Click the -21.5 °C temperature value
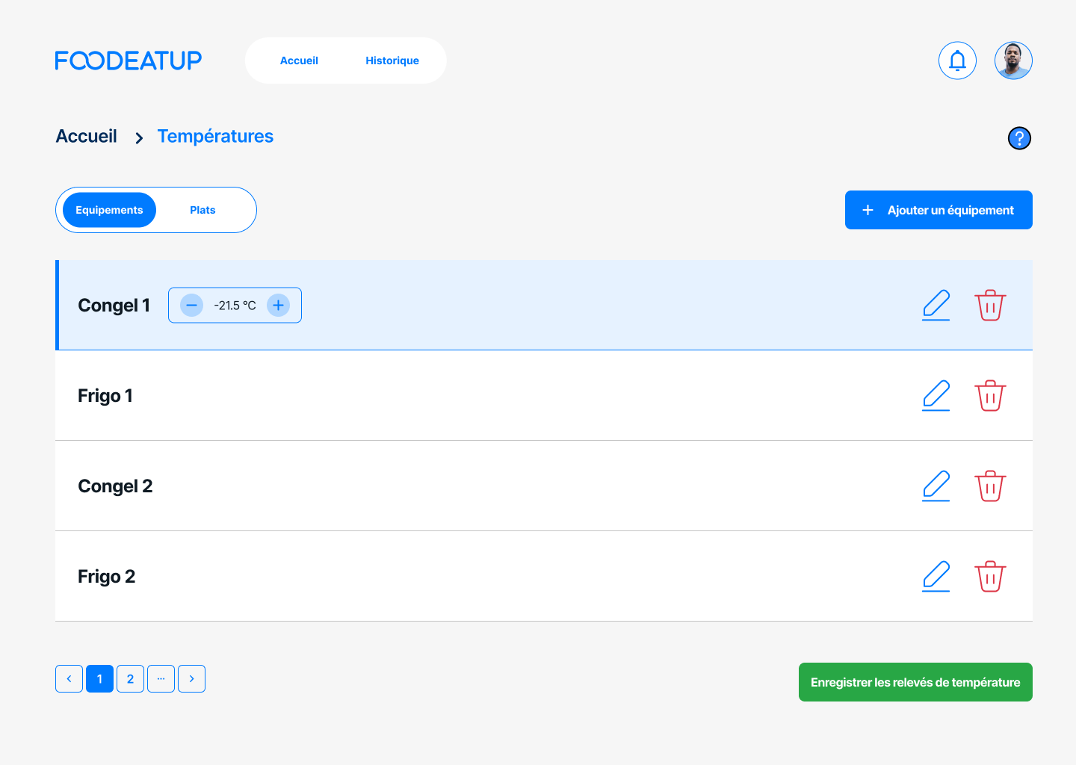The width and height of the screenshot is (1076, 765). (x=235, y=306)
